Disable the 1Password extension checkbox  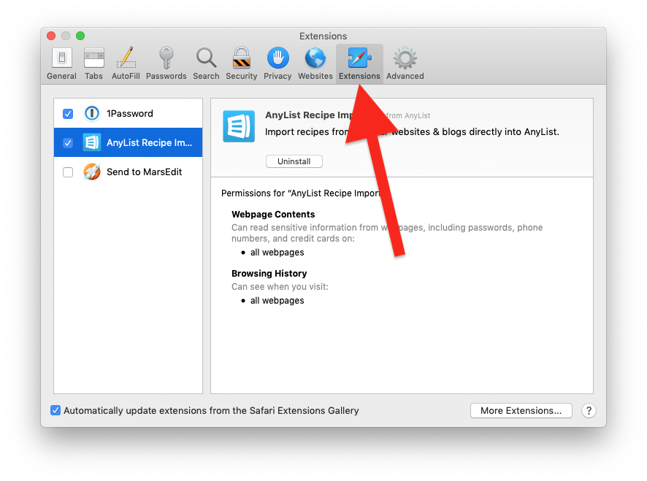[x=68, y=114]
